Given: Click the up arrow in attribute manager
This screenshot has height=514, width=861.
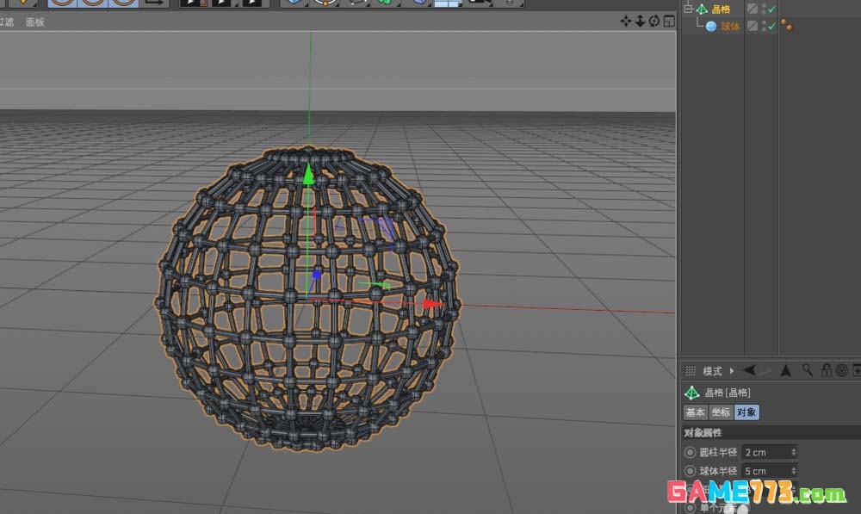Looking at the screenshot, I should (785, 371).
